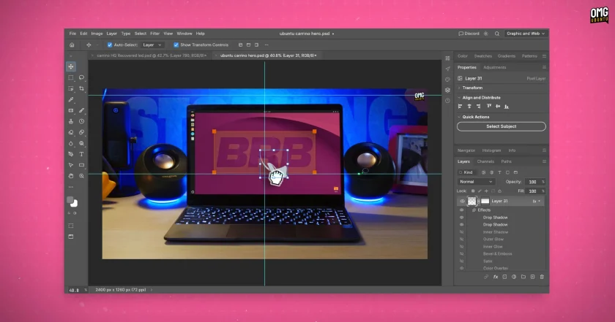
Task: Choose the Zoom tool in the toolbox
Action: pyautogui.click(x=81, y=176)
